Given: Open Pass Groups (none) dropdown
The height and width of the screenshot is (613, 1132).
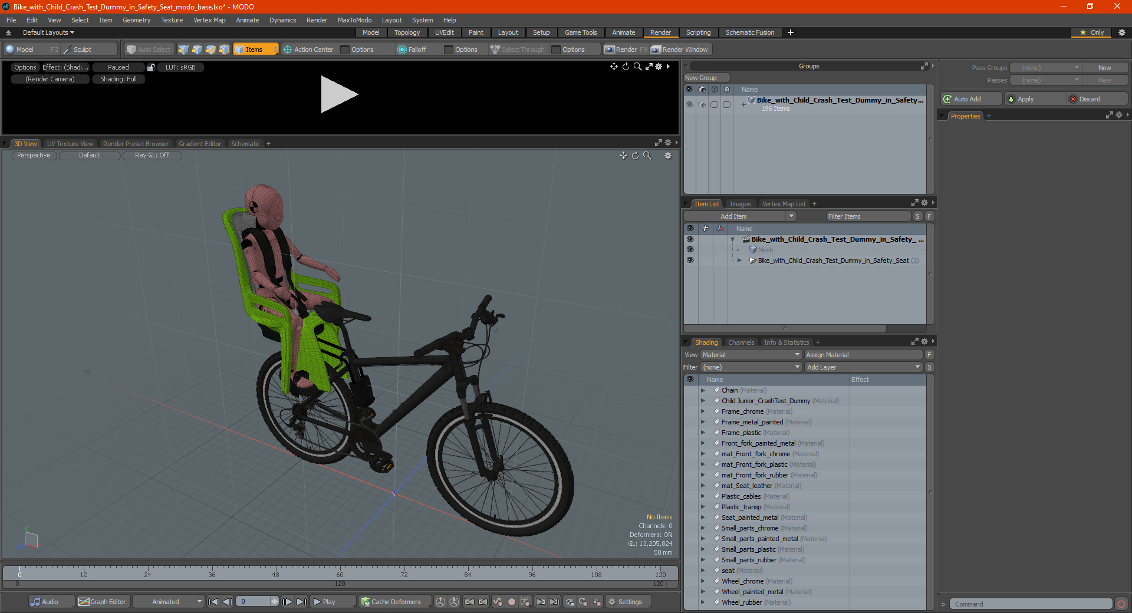Looking at the screenshot, I should click(1045, 68).
